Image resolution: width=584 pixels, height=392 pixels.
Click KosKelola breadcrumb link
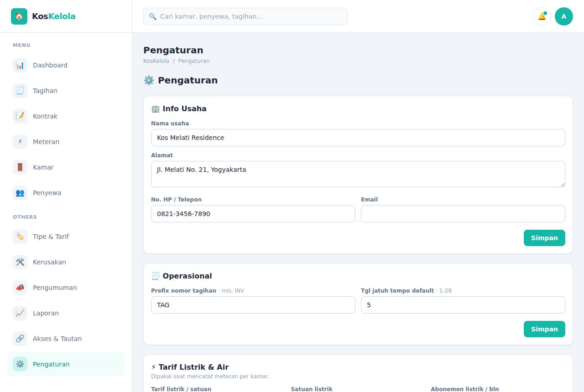[x=156, y=61]
